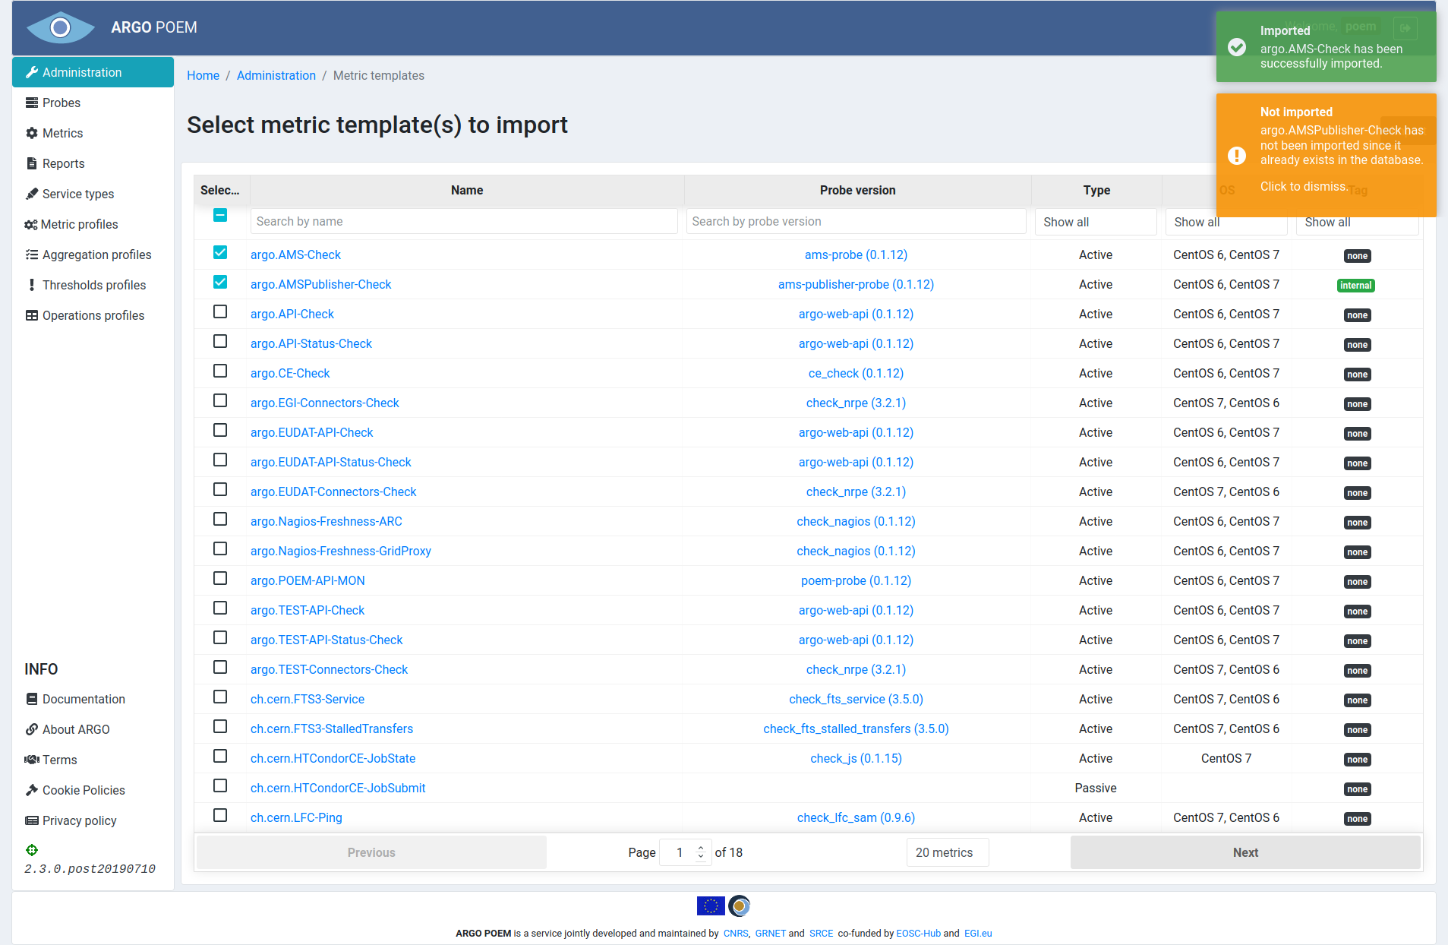Screen dimensions: 1448x945
Task: Open the ch.cern.FTS3-StalledTransfers link
Action: click(x=331, y=729)
